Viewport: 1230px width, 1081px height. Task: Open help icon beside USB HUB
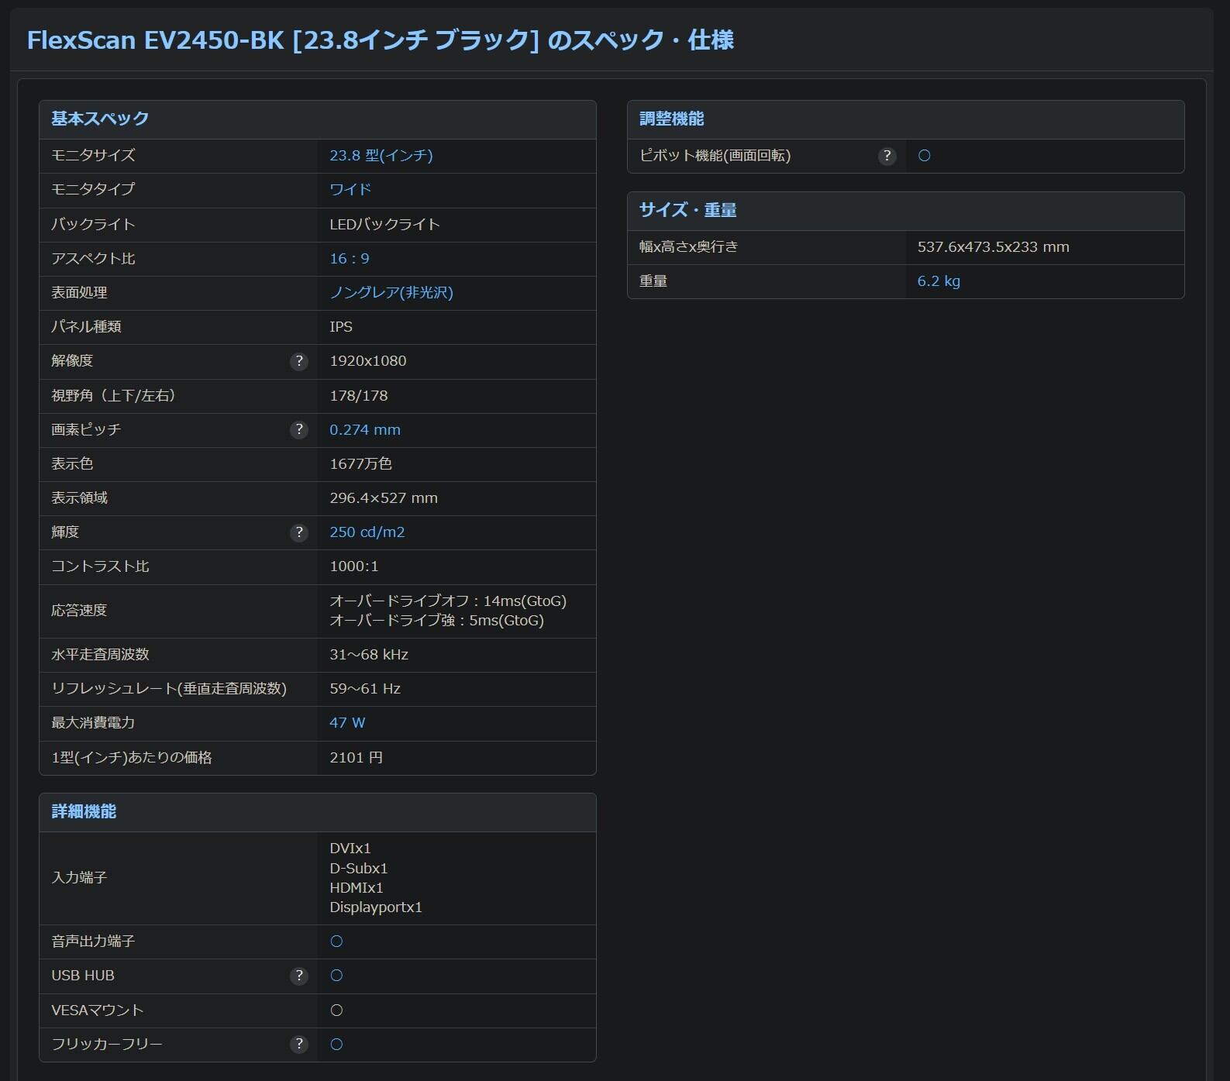point(299,976)
